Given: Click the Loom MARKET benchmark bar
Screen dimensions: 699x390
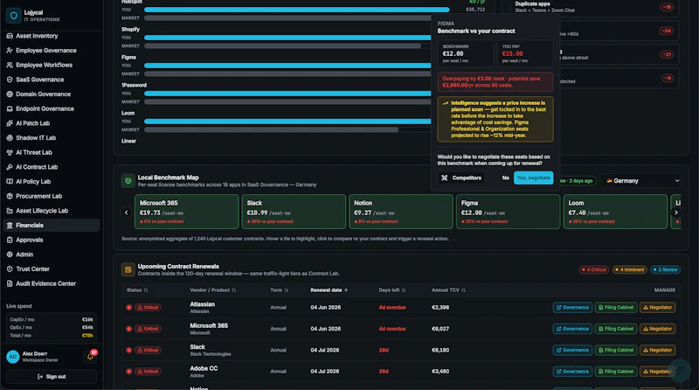Looking at the screenshot, I should click(x=271, y=129).
